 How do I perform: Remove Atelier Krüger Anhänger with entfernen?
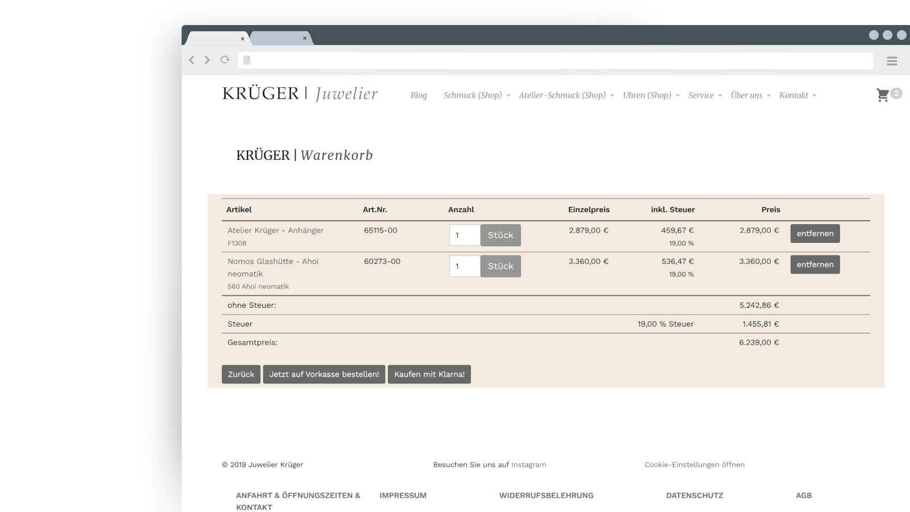coord(815,233)
